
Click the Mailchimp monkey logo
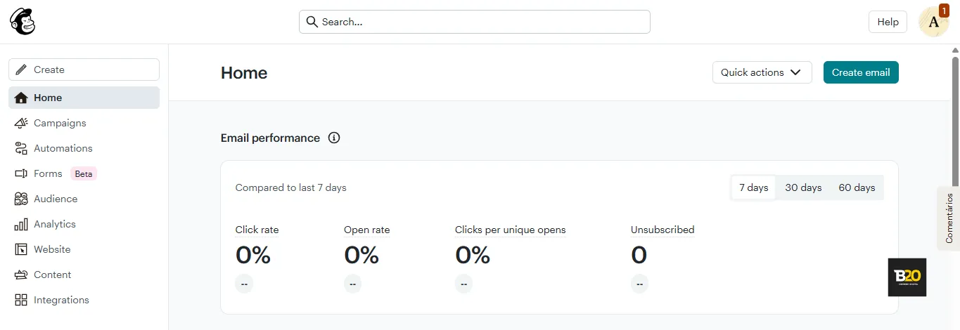23,22
